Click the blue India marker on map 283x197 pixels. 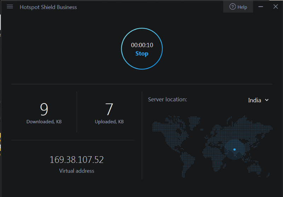coord(235,150)
